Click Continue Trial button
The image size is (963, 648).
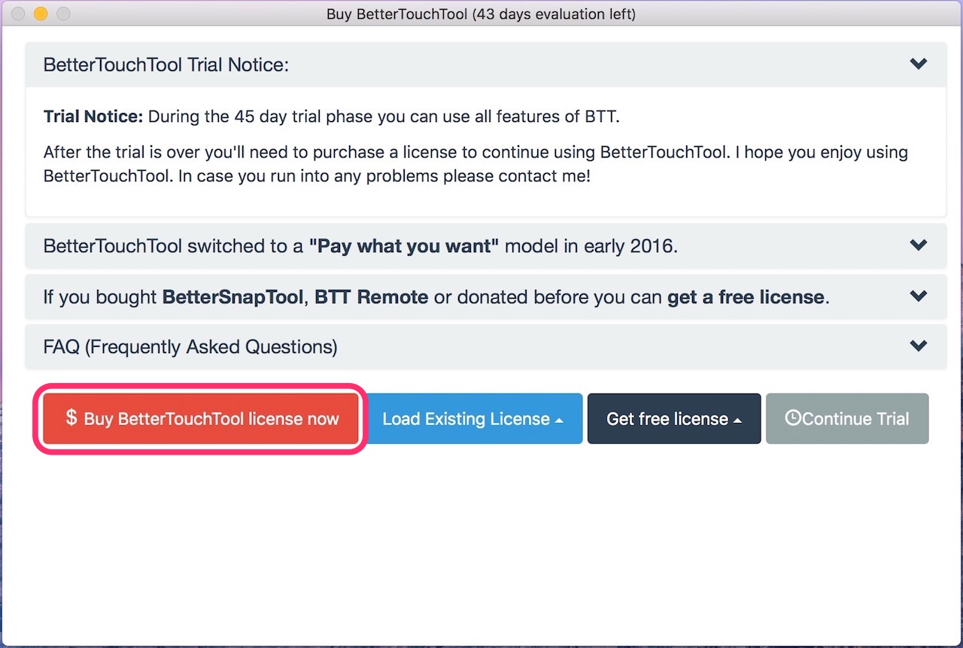[x=847, y=418]
